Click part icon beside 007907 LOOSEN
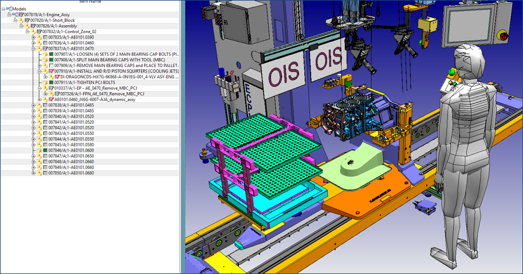The height and width of the screenshot is (274, 523). pyautogui.click(x=45, y=54)
